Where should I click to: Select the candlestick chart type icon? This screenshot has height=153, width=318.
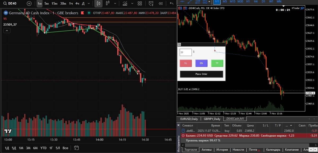(99, 3)
